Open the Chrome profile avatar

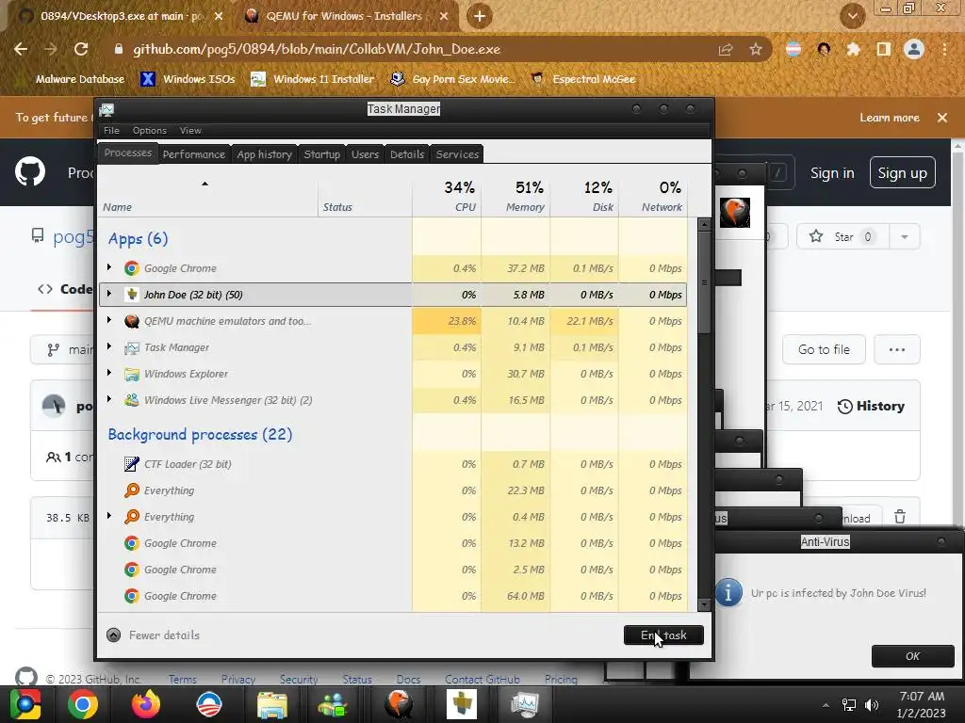[x=914, y=49]
